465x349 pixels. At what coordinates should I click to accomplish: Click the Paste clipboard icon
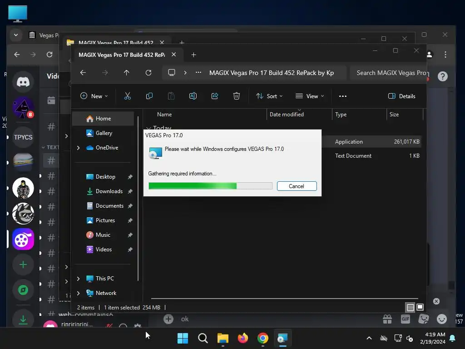(171, 96)
